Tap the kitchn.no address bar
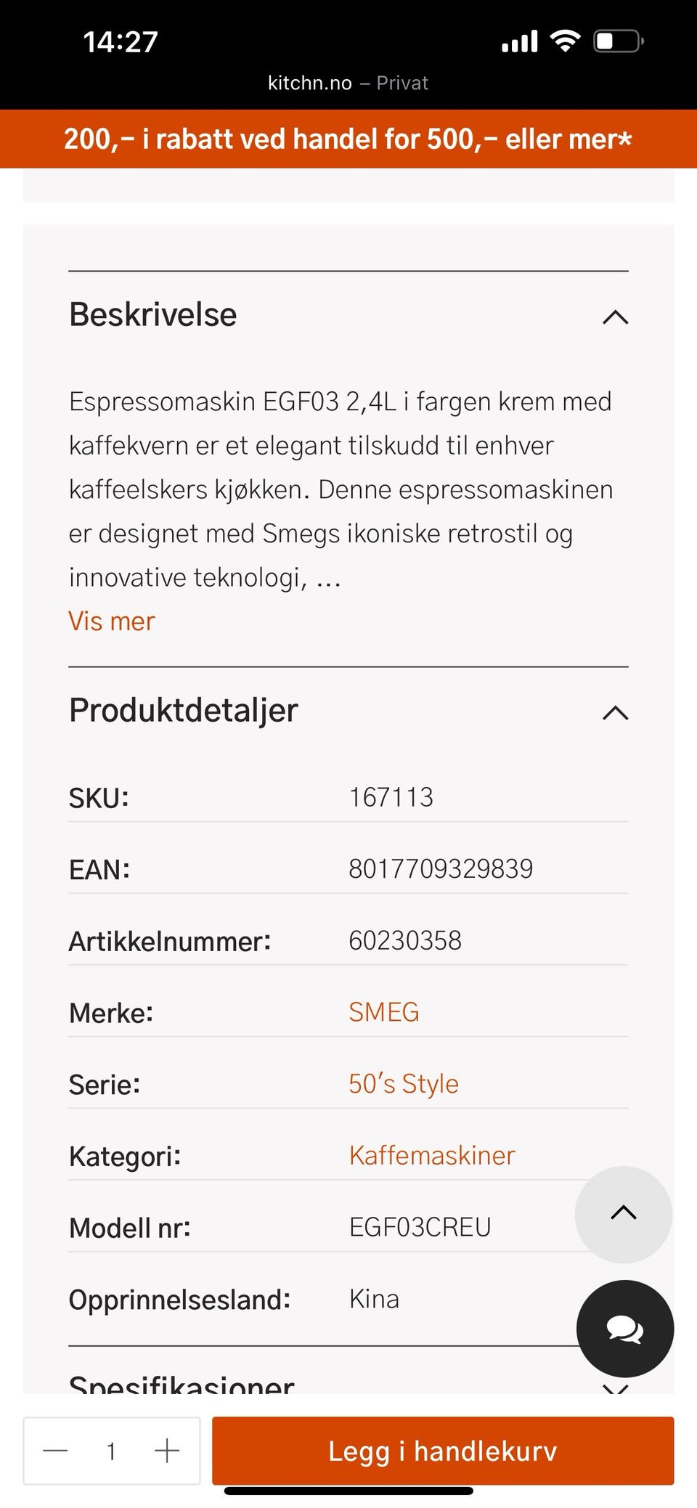 click(x=347, y=83)
